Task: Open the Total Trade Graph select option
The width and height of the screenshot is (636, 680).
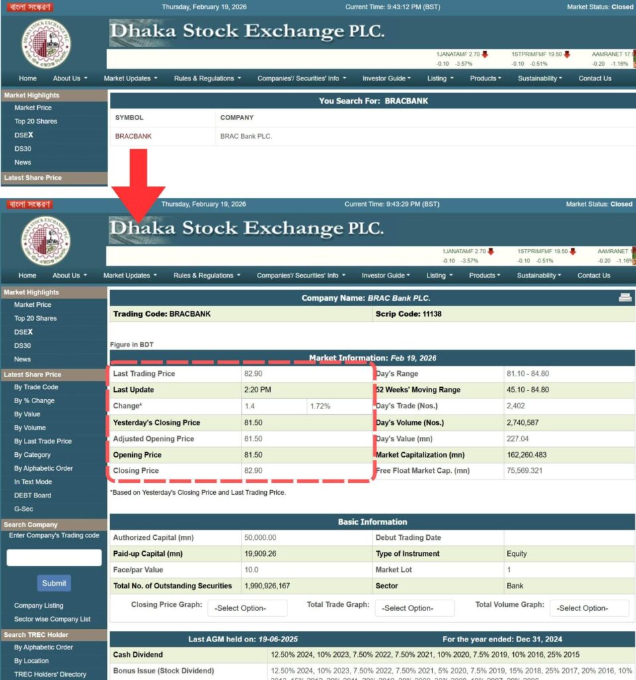Action: (414, 608)
